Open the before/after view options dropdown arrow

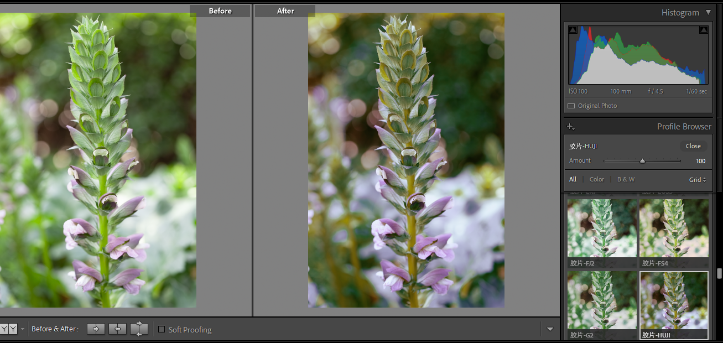point(23,329)
